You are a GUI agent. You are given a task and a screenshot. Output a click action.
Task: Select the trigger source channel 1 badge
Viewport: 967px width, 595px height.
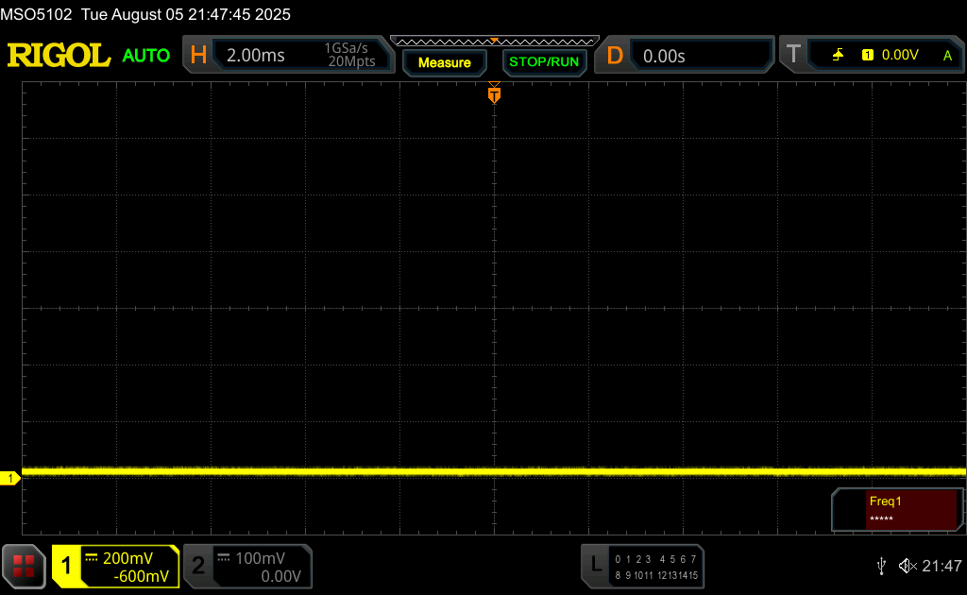click(x=868, y=55)
